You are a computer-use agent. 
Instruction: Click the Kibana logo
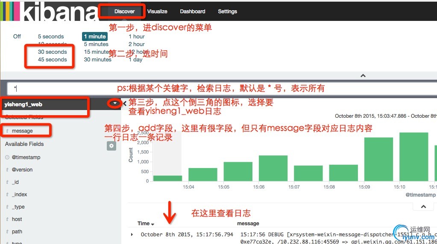pyautogui.click(x=50, y=12)
